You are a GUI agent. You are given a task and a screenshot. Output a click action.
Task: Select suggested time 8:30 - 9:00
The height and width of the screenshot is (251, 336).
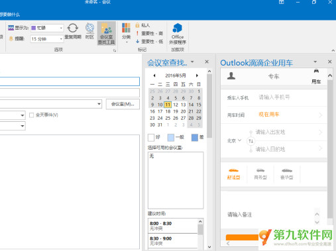tap(173, 240)
